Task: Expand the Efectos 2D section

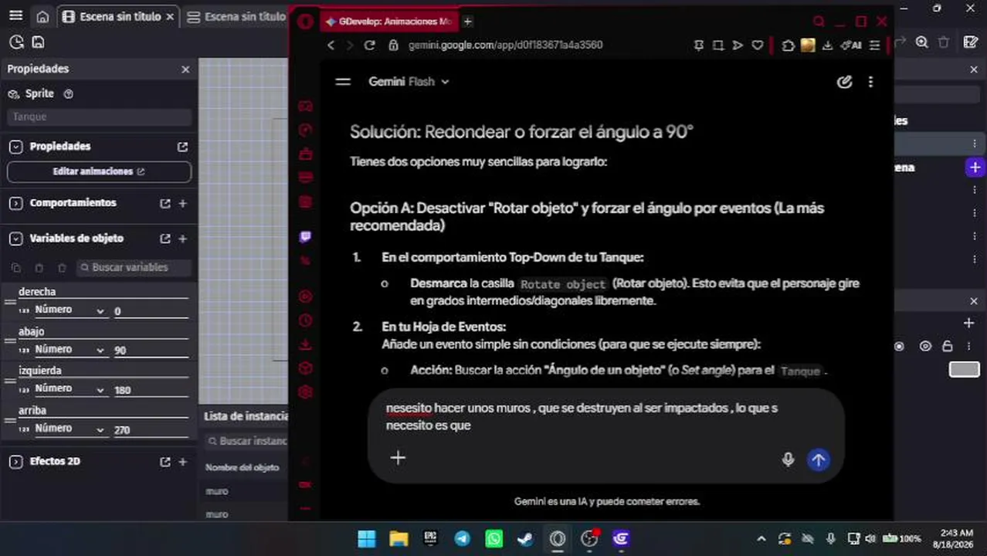Action: [x=15, y=462]
